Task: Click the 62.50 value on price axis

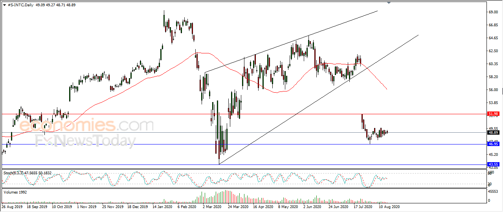Action: tap(493, 51)
